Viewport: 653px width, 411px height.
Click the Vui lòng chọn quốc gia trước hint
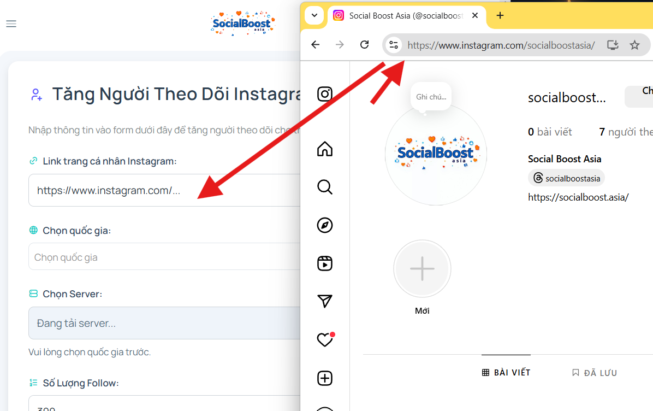tap(90, 352)
